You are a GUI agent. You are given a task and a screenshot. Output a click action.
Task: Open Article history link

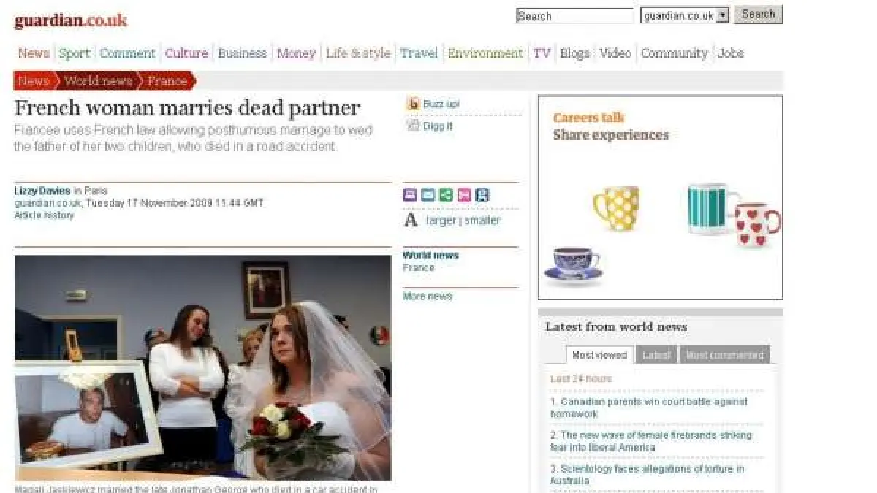[44, 215]
